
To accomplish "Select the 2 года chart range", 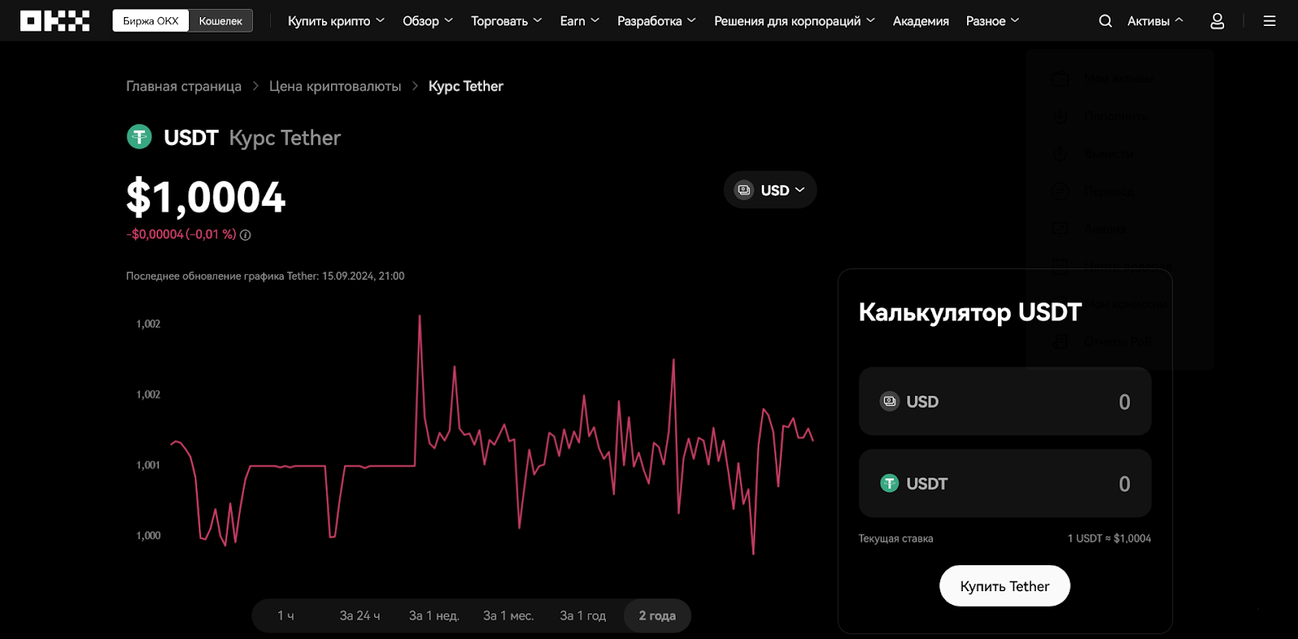I will tap(657, 615).
